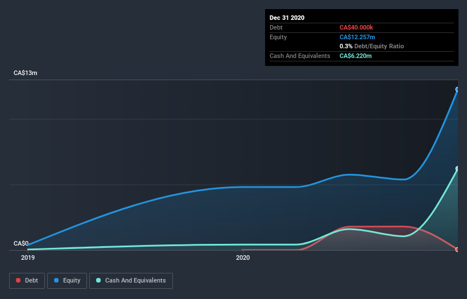Select the Equity end data point marker
Image resolution: width=467 pixels, height=299 pixels.
click(x=457, y=89)
